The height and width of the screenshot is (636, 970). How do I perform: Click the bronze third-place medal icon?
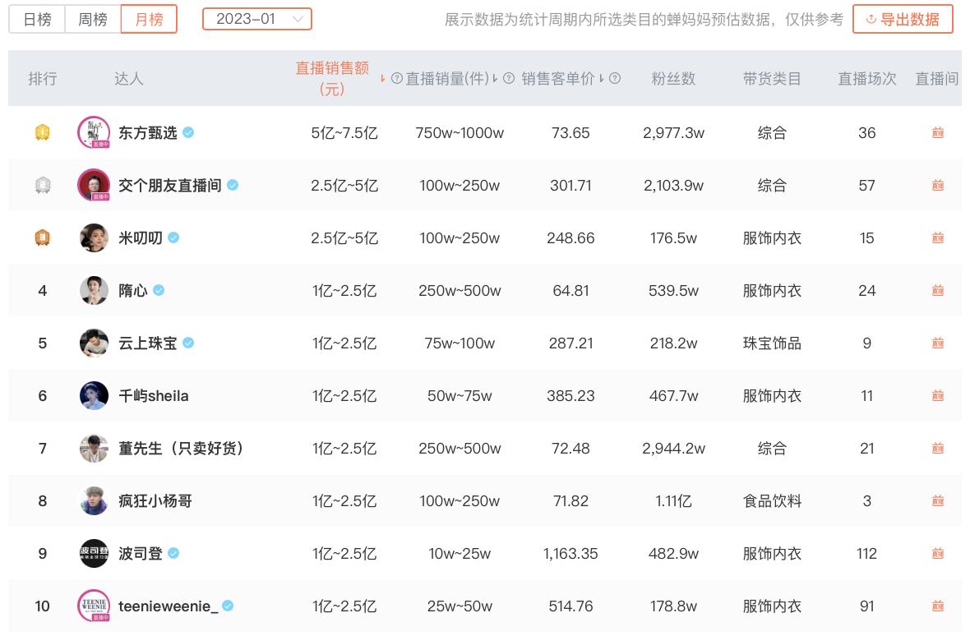pos(42,237)
